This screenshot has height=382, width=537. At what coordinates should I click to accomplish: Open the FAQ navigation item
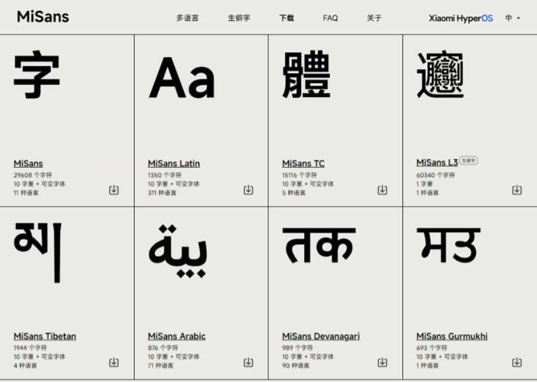[x=330, y=18]
